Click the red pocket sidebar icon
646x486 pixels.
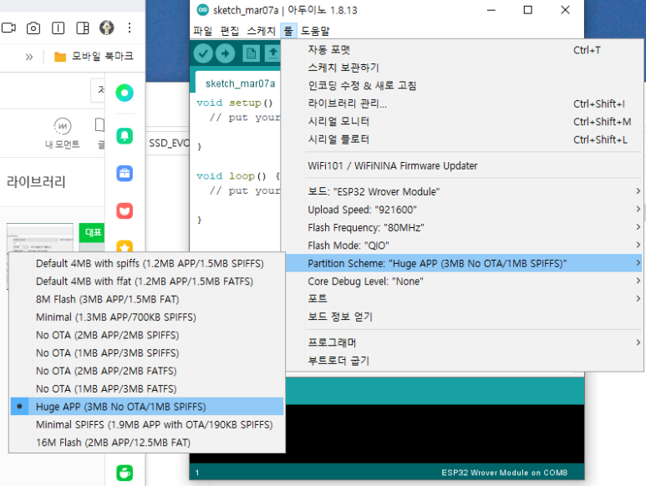click(x=125, y=211)
